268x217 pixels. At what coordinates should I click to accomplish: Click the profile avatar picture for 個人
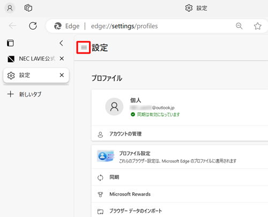pyautogui.click(x=114, y=107)
